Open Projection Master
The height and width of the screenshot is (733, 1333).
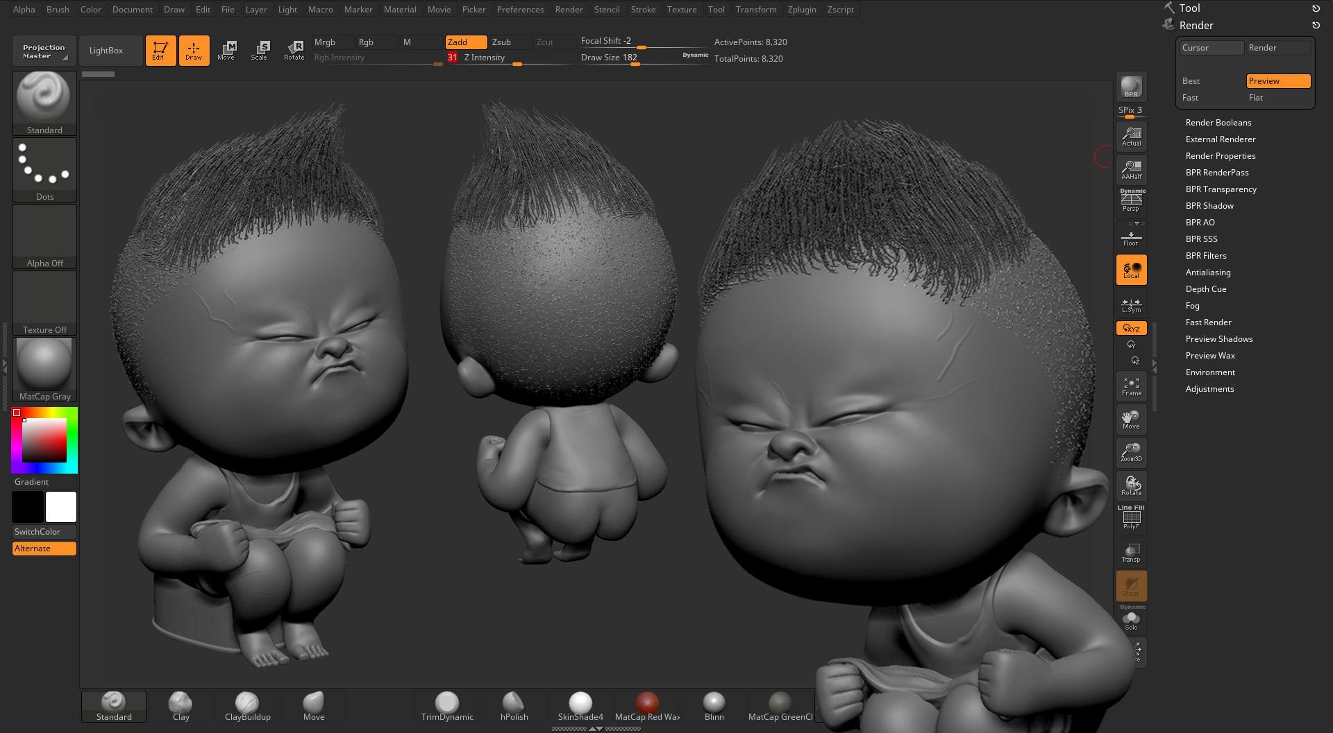[x=44, y=51]
